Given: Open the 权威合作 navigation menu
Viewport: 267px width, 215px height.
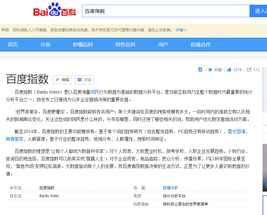Looking at the screenshot, I should coord(201,45).
